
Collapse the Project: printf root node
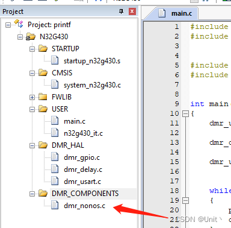(8, 25)
